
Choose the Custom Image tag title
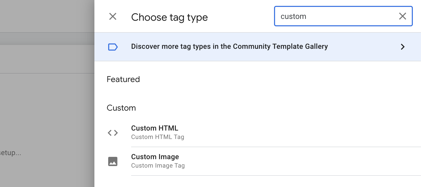[x=155, y=157]
